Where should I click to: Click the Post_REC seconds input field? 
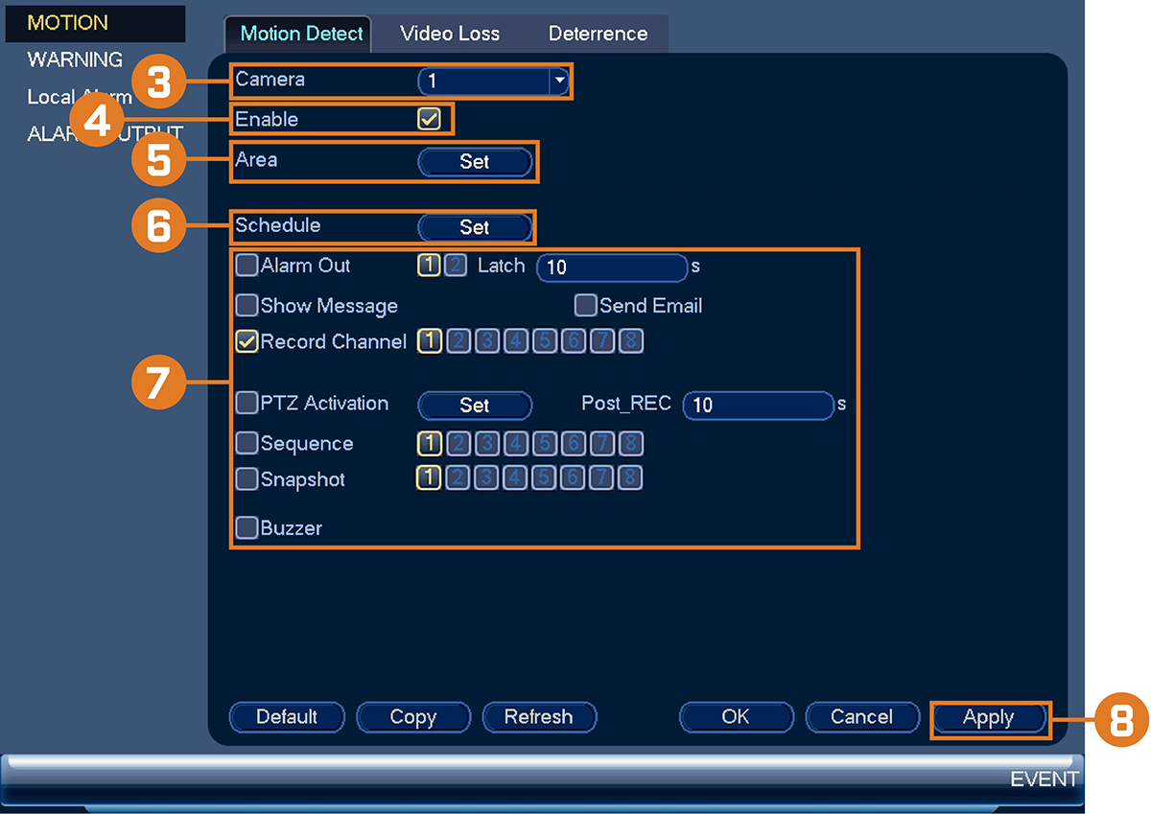tap(759, 406)
